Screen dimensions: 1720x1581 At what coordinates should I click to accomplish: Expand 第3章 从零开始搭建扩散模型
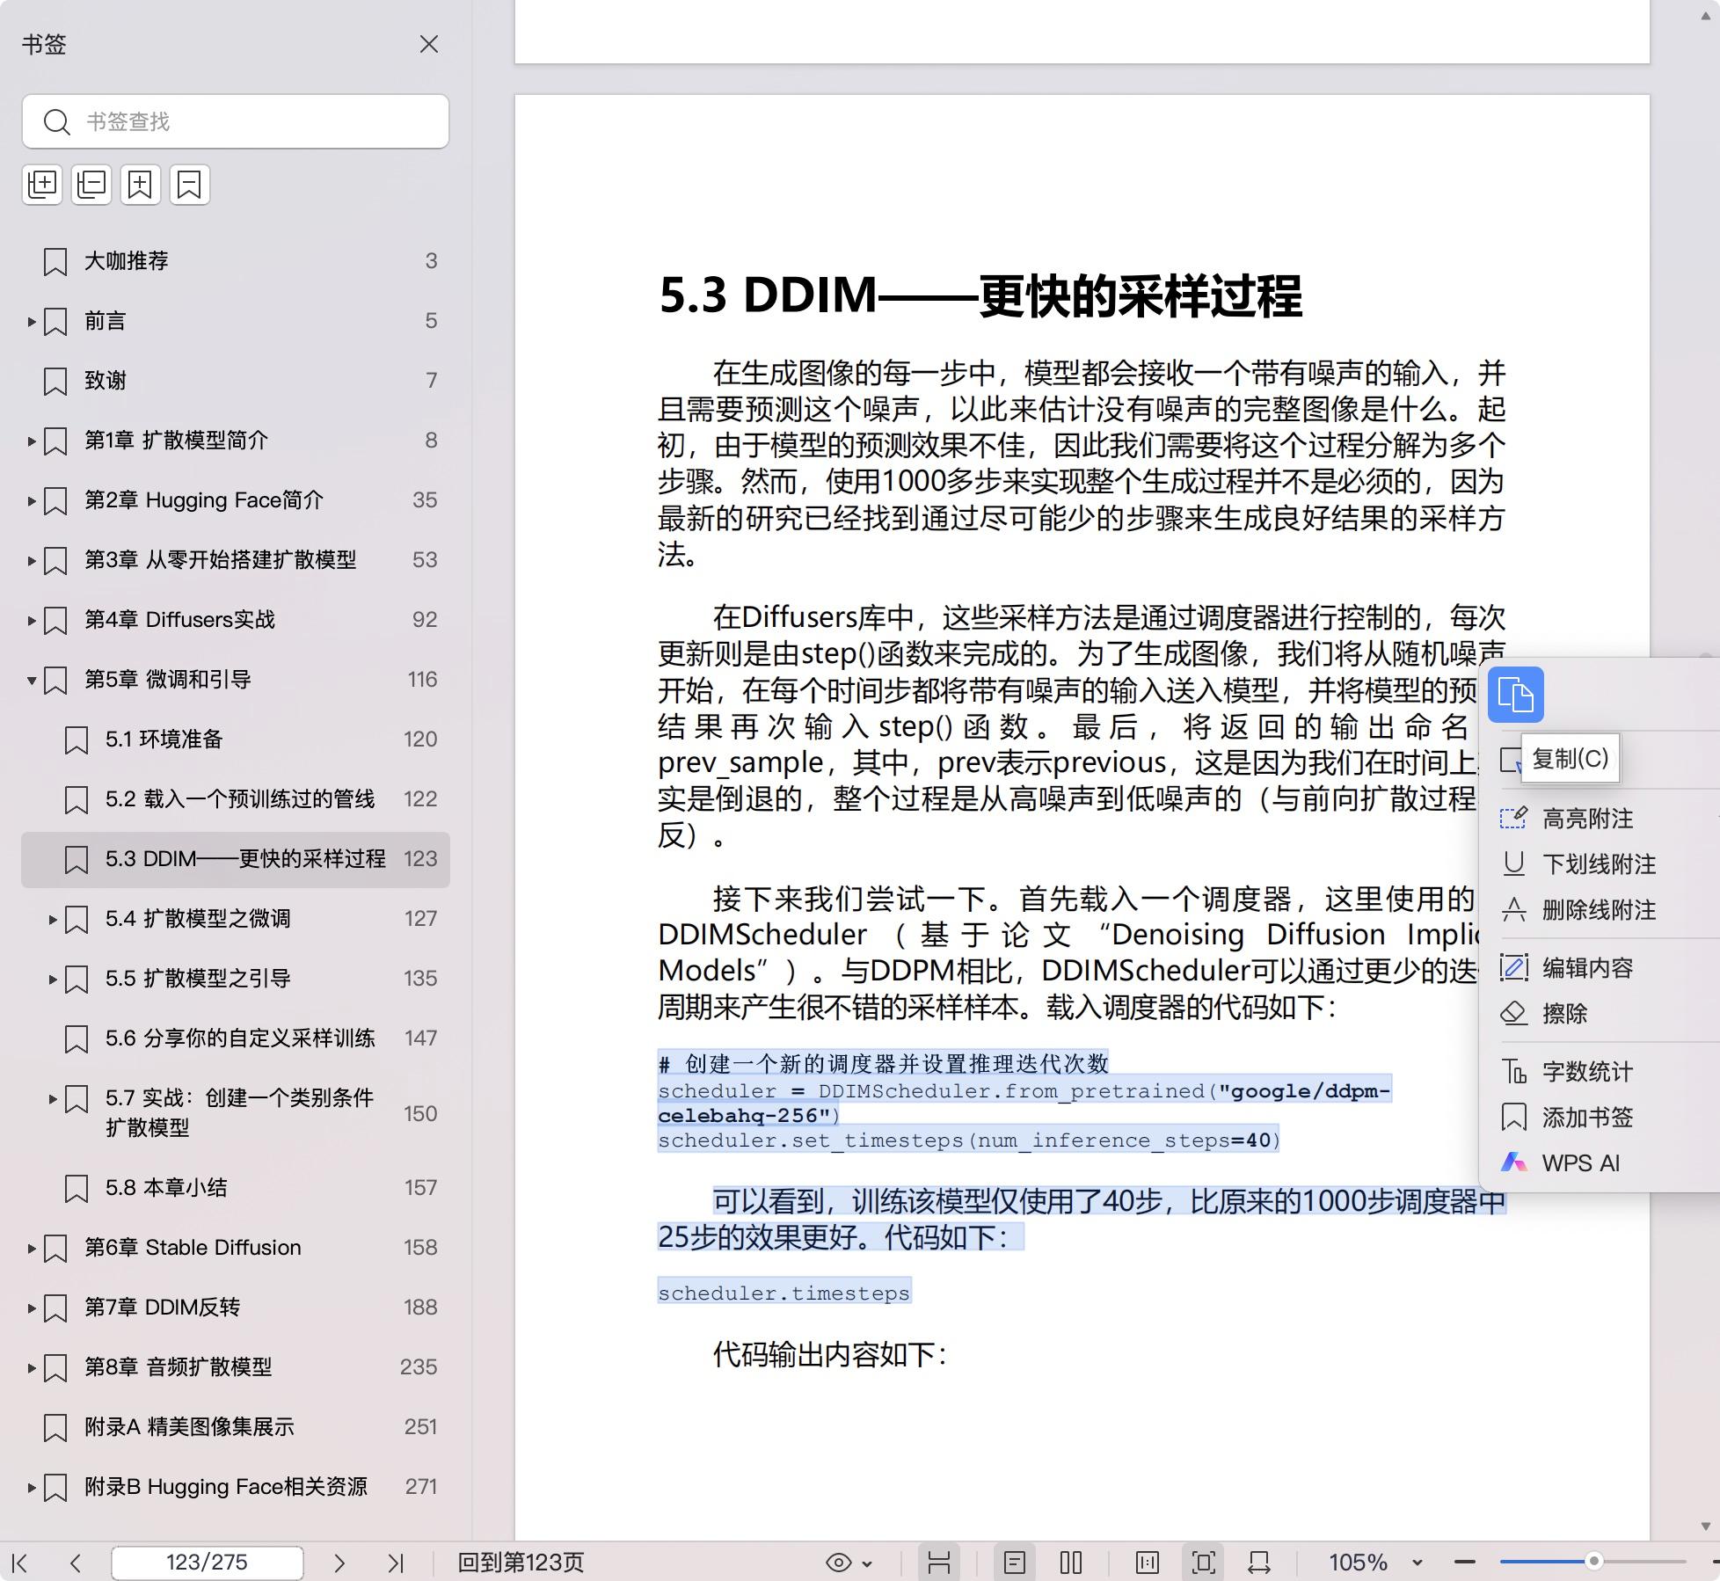tap(32, 561)
